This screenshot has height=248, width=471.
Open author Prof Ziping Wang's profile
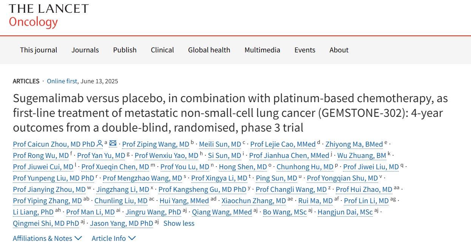click(156, 144)
